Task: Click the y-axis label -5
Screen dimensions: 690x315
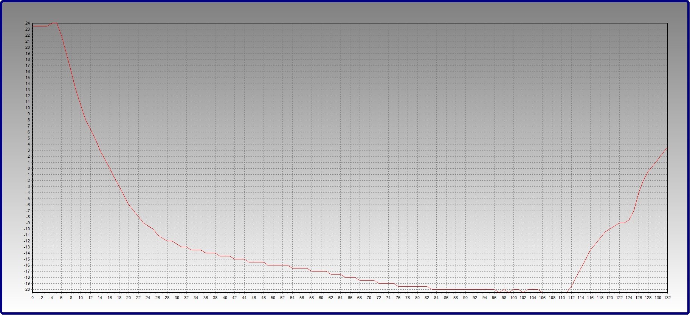Action: [x=28, y=199]
